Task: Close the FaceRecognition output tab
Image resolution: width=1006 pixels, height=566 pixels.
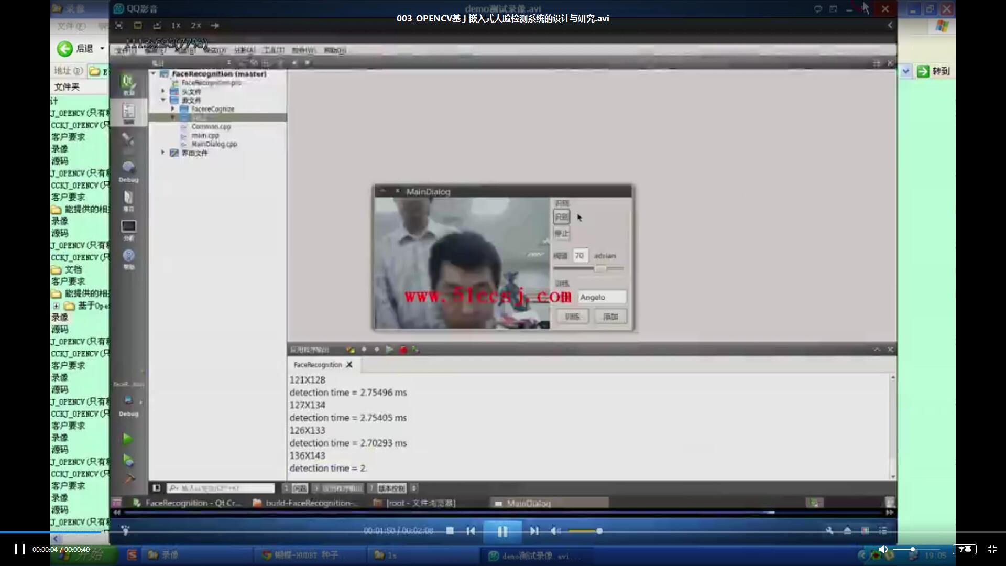Action: (x=349, y=365)
